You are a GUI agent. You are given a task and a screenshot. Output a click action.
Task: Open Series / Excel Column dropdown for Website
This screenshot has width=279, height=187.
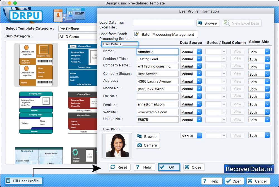pos(216,112)
